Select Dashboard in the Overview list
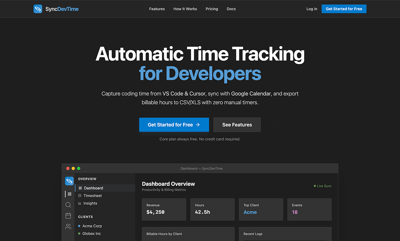 tap(105, 188)
